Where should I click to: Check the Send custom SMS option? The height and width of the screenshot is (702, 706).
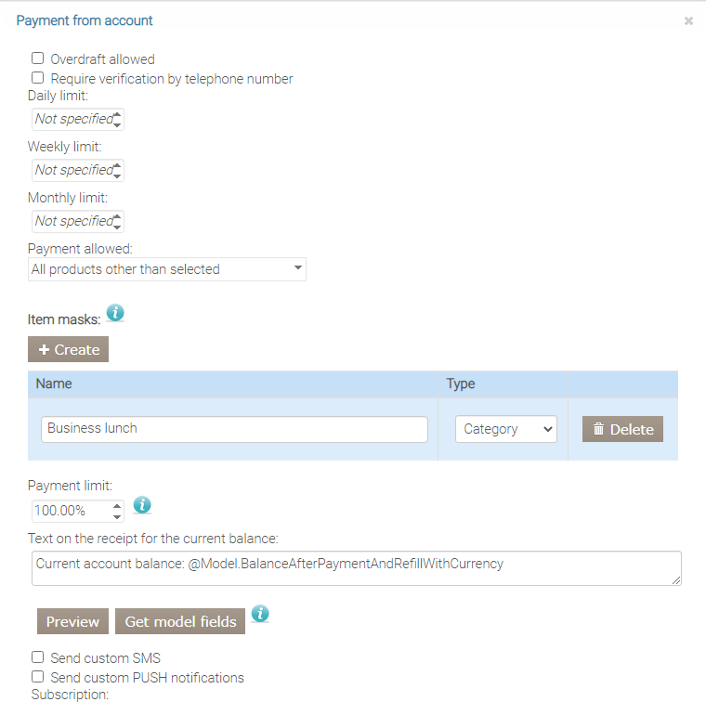[38, 657]
